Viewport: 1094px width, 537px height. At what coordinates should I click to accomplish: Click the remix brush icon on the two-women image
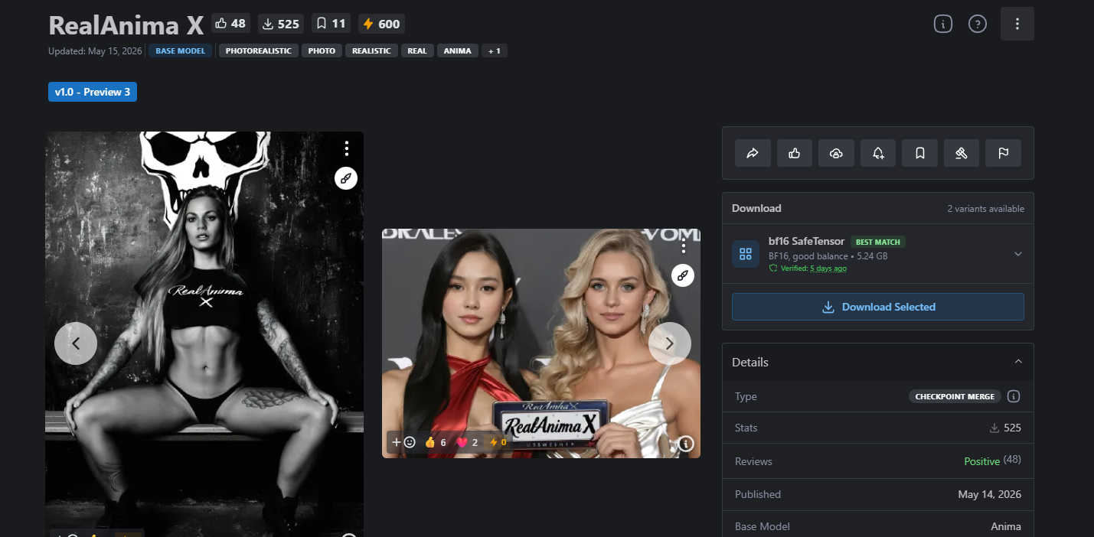[683, 275]
